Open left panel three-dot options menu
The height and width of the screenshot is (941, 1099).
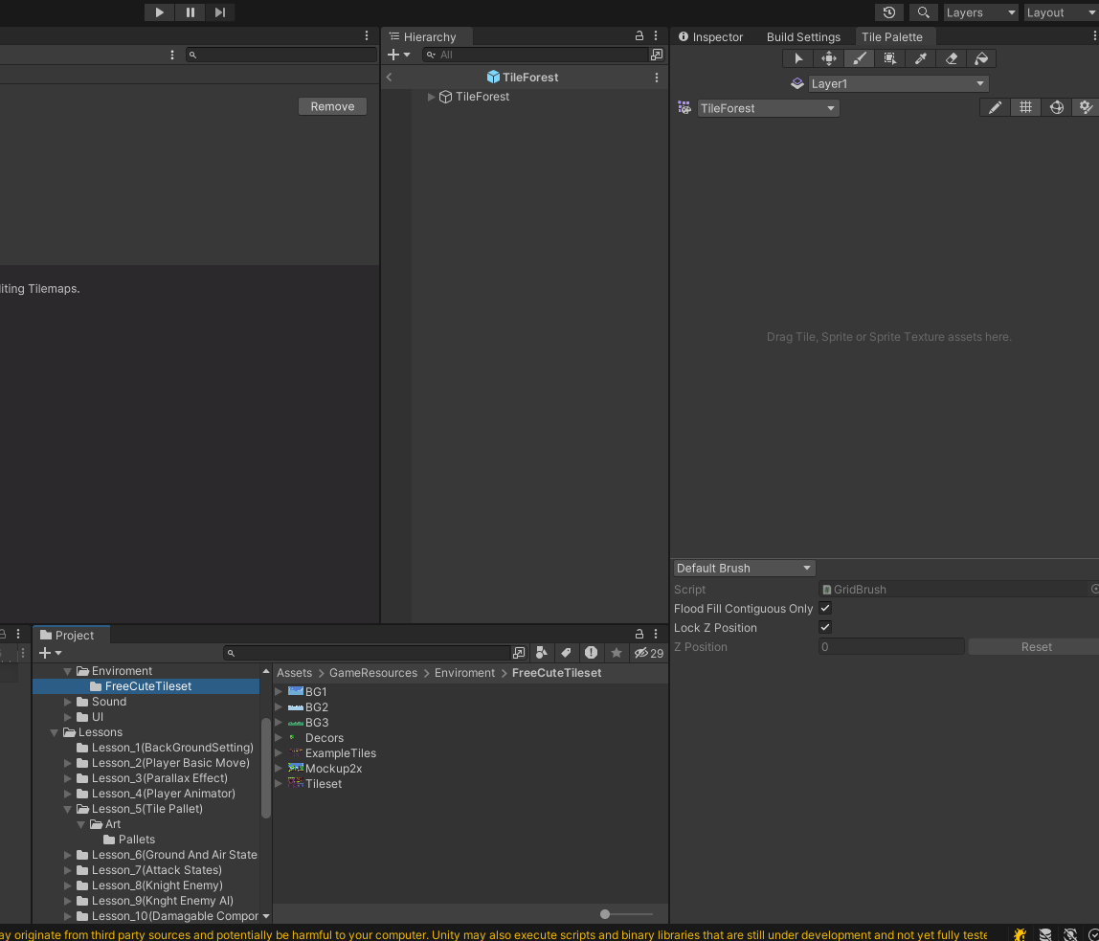click(x=367, y=35)
